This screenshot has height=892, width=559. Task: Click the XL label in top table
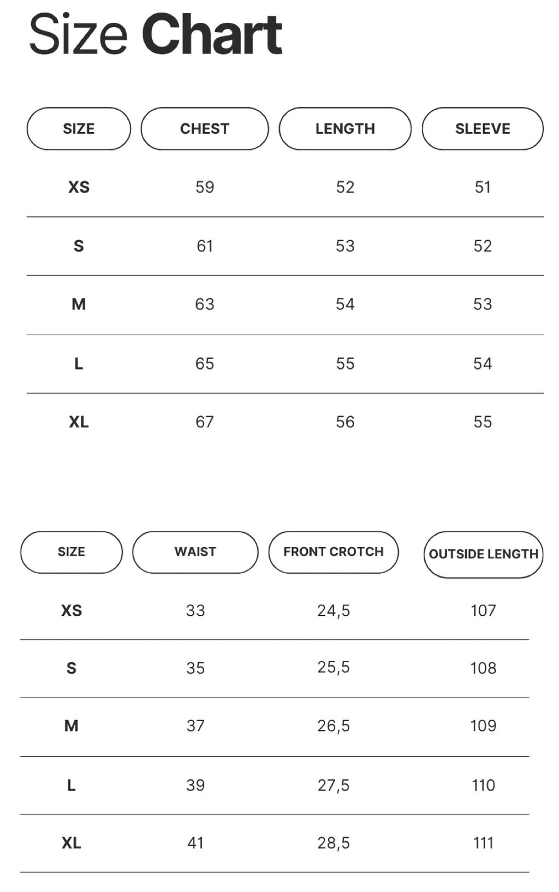[79, 422]
